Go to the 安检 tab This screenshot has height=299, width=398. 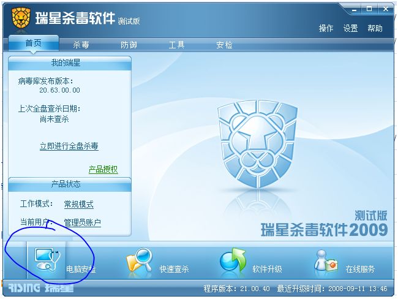(x=224, y=45)
